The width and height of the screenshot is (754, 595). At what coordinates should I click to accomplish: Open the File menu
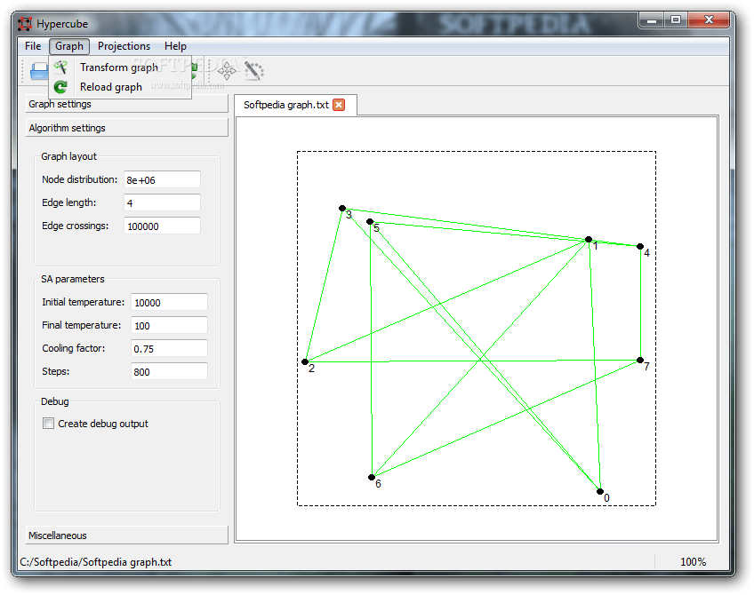33,46
